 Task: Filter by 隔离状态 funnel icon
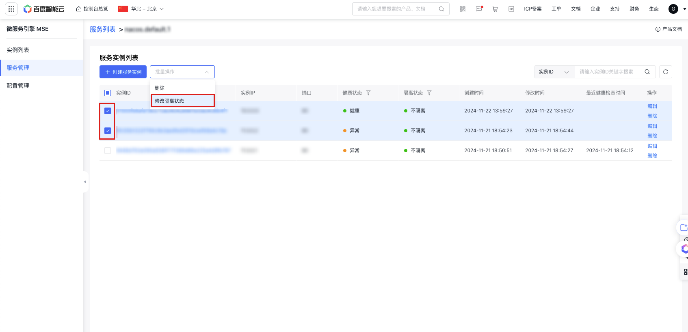(x=429, y=93)
